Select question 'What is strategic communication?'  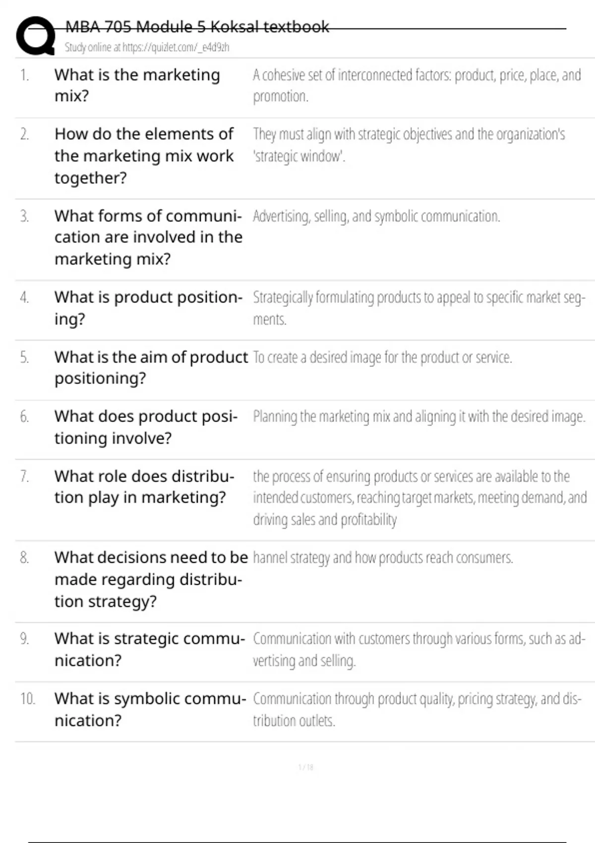pos(150,649)
